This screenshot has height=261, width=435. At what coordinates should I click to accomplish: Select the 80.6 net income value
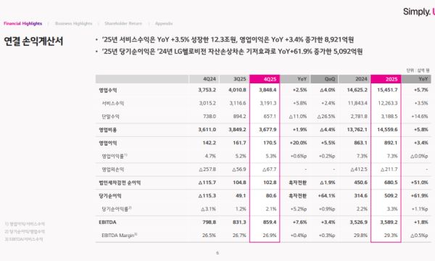pos(271,196)
